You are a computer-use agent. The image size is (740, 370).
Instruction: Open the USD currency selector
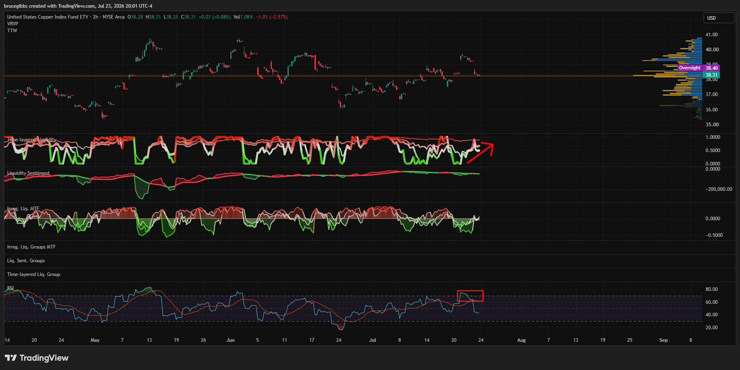pos(719,18)
